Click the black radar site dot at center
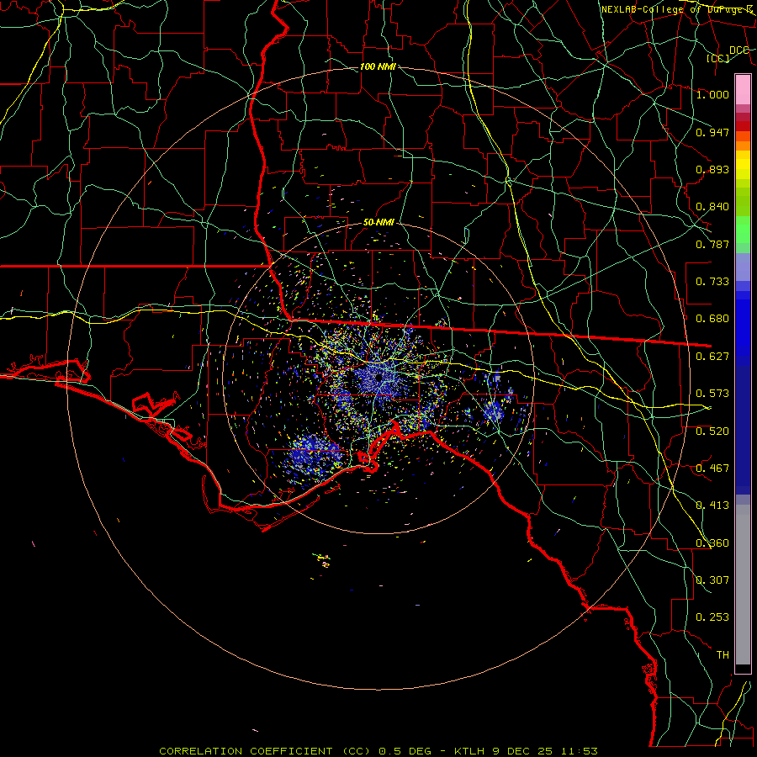 tap(379, 377)
